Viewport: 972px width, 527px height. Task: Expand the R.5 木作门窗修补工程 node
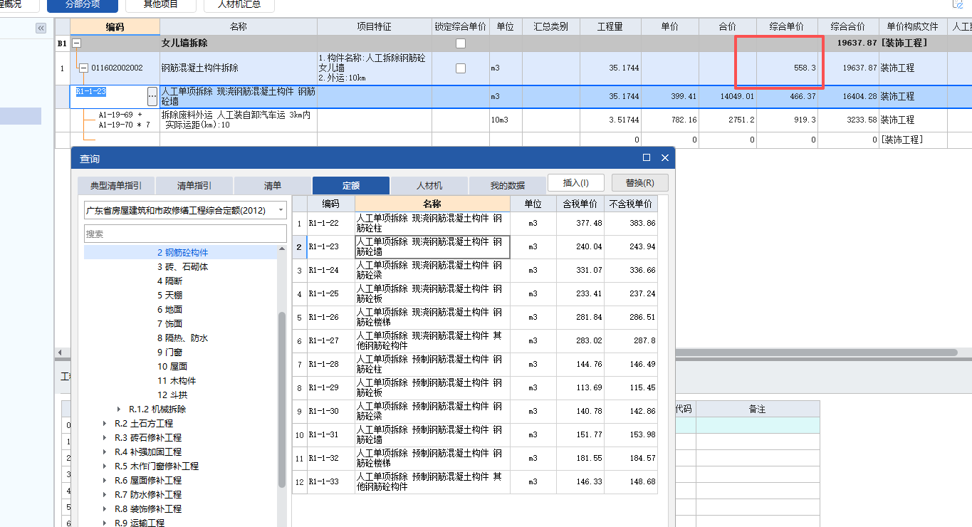point(105,466)
